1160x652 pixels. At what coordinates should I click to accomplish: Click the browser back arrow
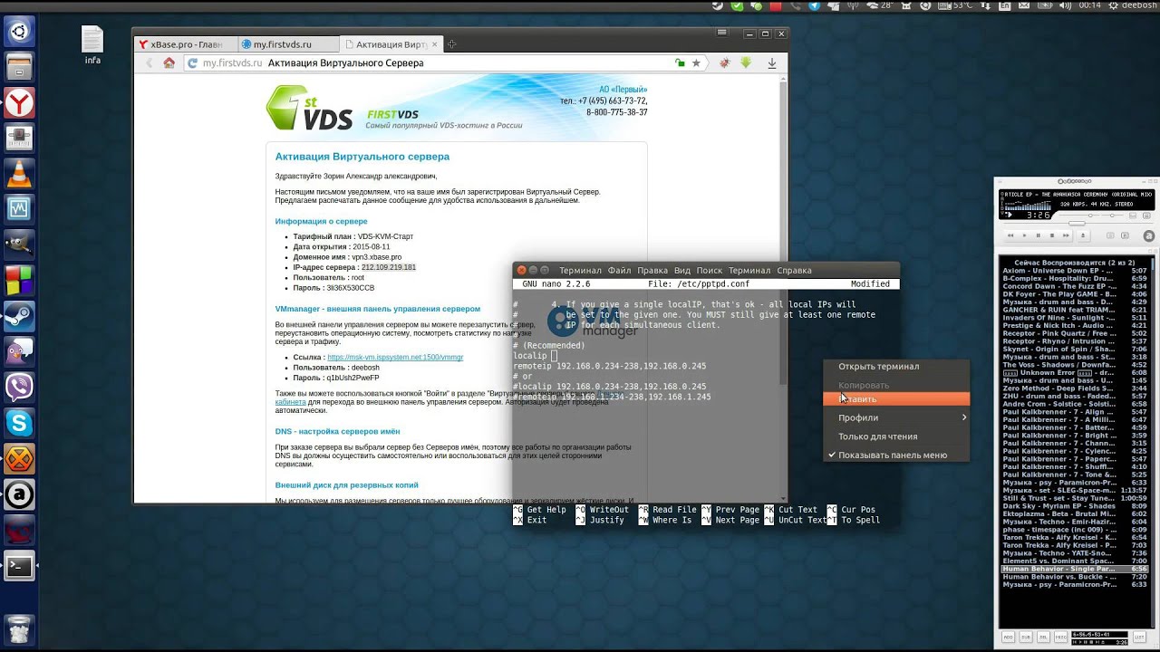[150, 63]
